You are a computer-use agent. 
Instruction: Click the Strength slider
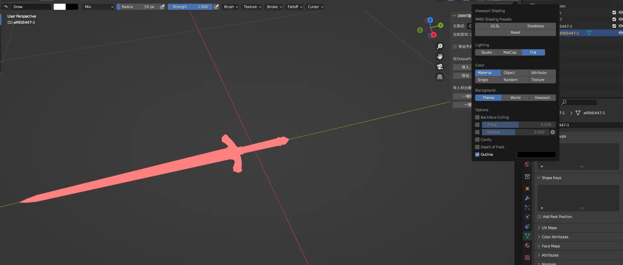[190, 7]
